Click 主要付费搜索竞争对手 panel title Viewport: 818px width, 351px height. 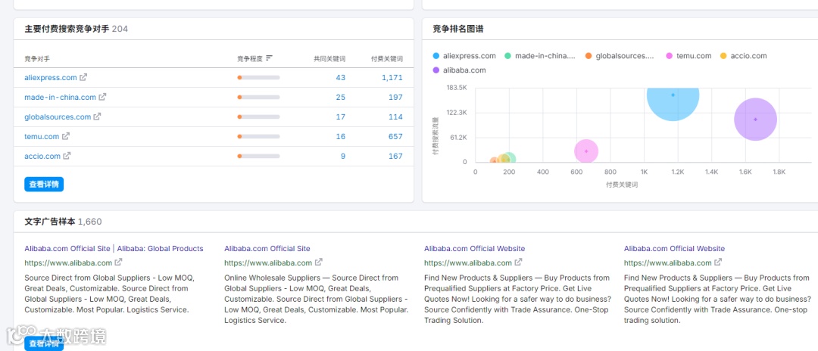click(67, 29)
